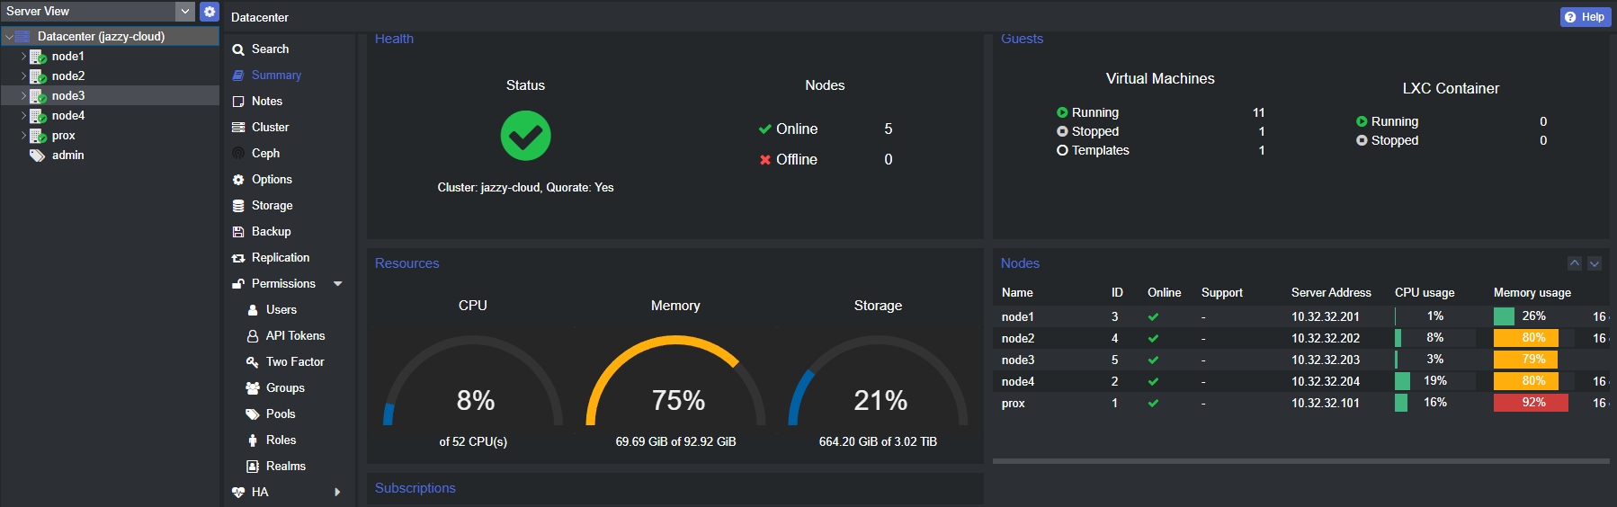Viewport: 1617px width, 507px height.
Task: Click the Backup floppy disk icon
Action: click(238, 232)
